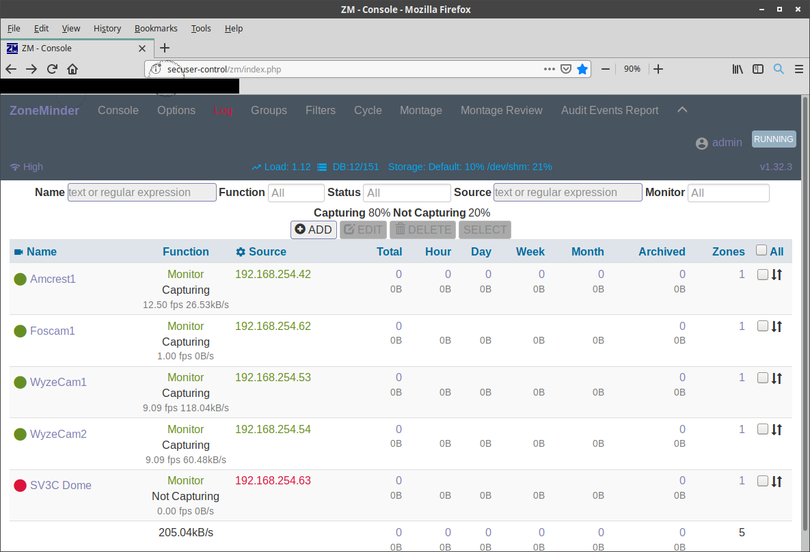Click the Name filter text field
This screenshot has width=810, height=552.
[142, 193]
